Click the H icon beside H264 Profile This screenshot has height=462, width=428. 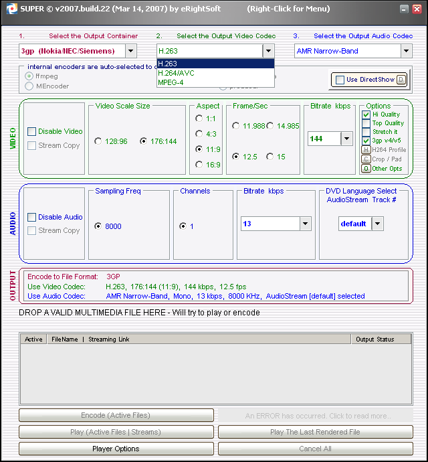click(366, 150)
